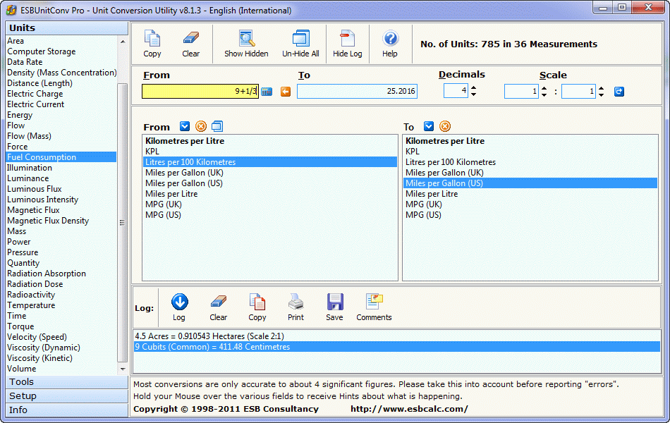
Task: Select Velocity (Speed) measurement
Action: coord(37,337)
